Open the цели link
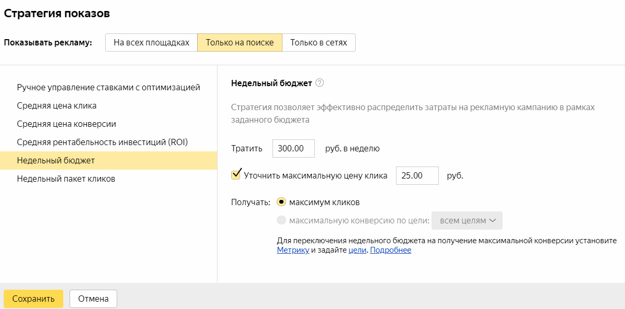The width and height of the screenshot is (625, 309). tap(358, 250)
